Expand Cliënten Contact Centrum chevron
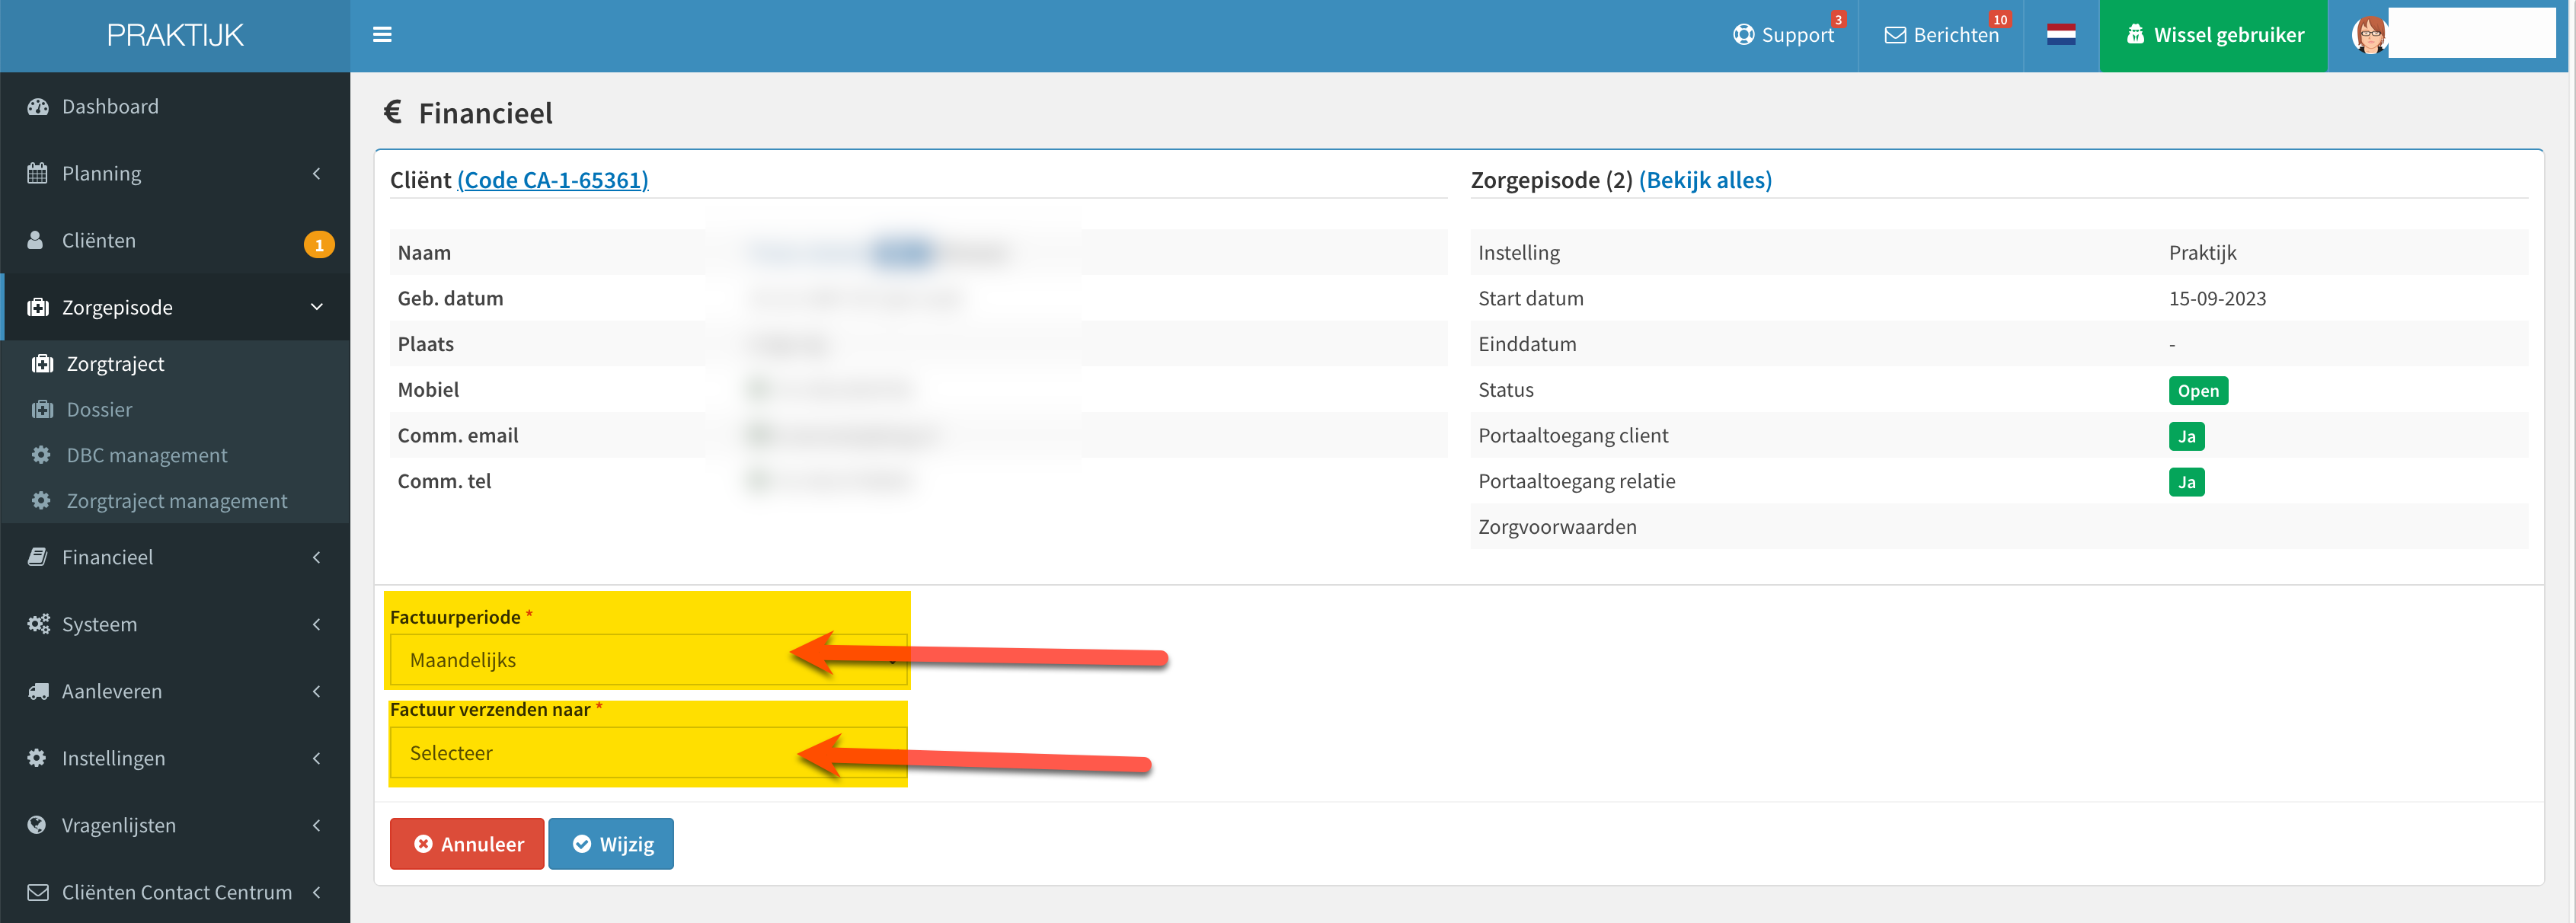The image size is (2576, 923). (317, 892)
